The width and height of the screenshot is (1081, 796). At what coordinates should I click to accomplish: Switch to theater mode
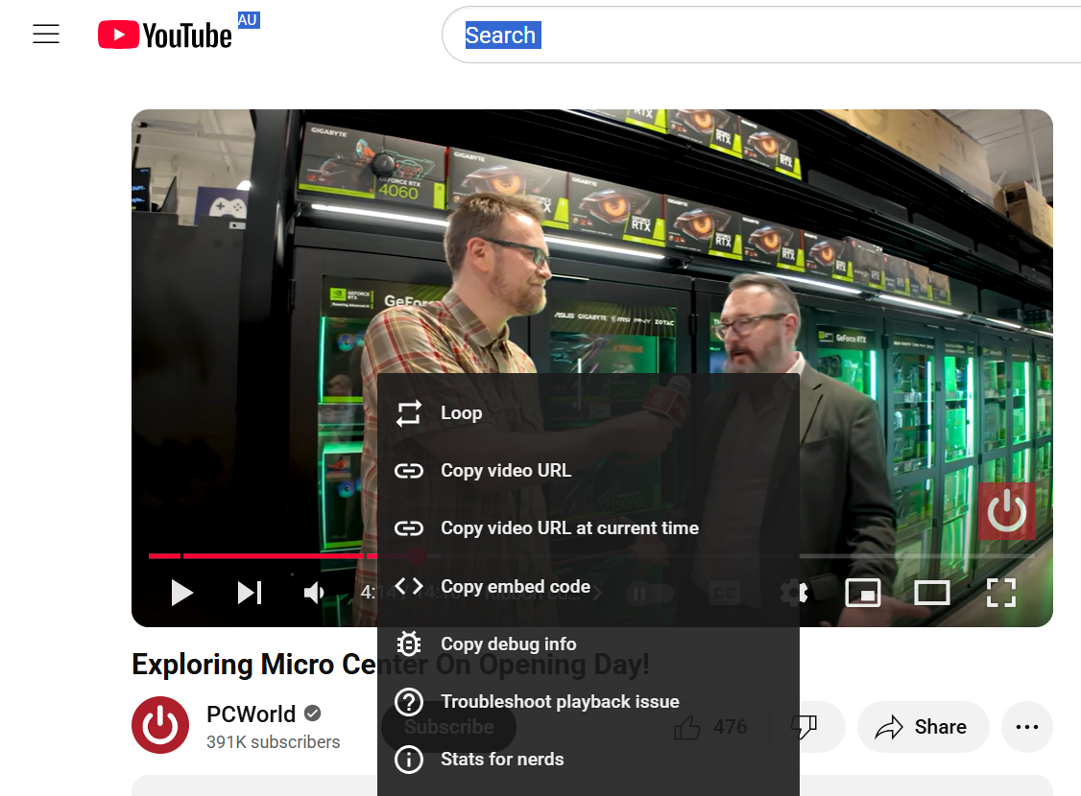coord(932,593)
